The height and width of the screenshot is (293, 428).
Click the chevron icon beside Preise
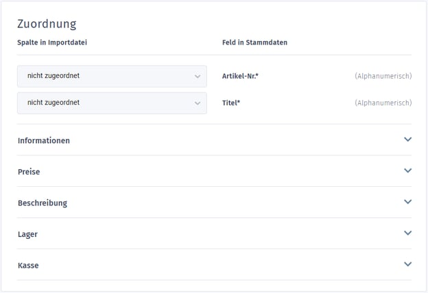click(x=407, y=171)
